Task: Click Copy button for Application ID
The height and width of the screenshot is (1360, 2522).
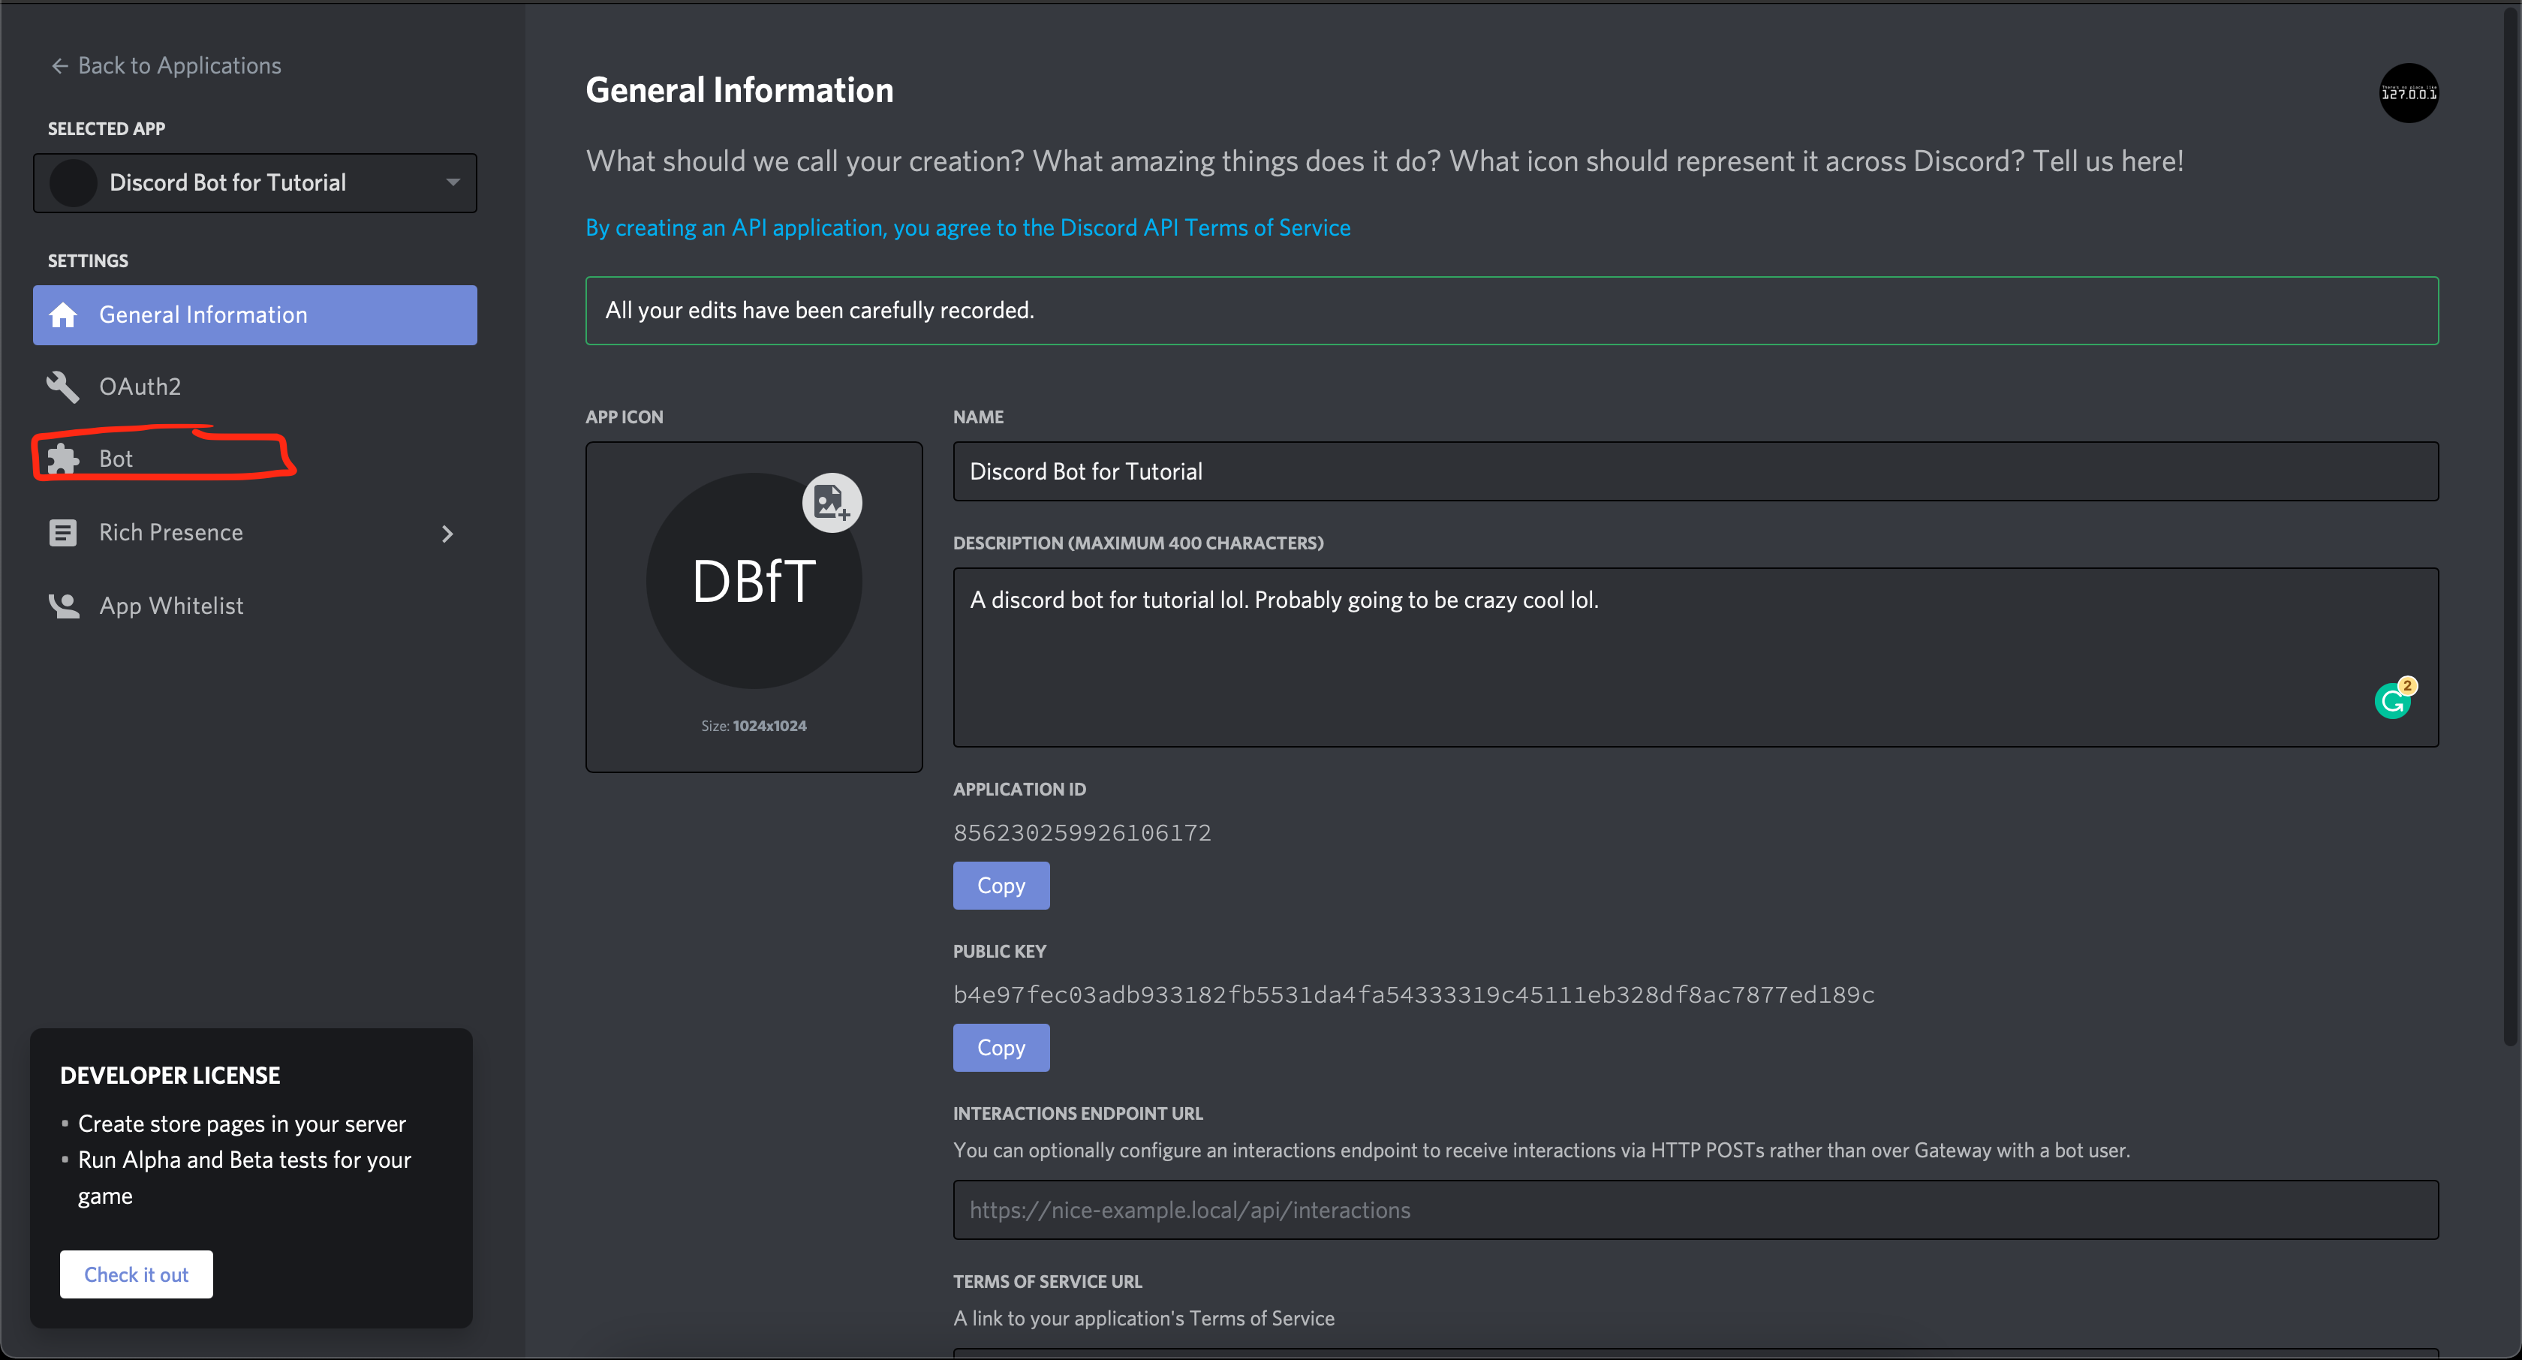Action: [x=1001, y=886]
